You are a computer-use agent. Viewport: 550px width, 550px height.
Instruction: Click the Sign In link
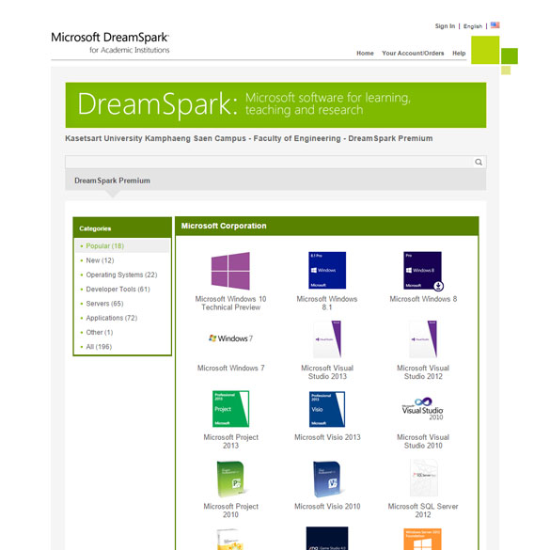[x=445, y=26]
